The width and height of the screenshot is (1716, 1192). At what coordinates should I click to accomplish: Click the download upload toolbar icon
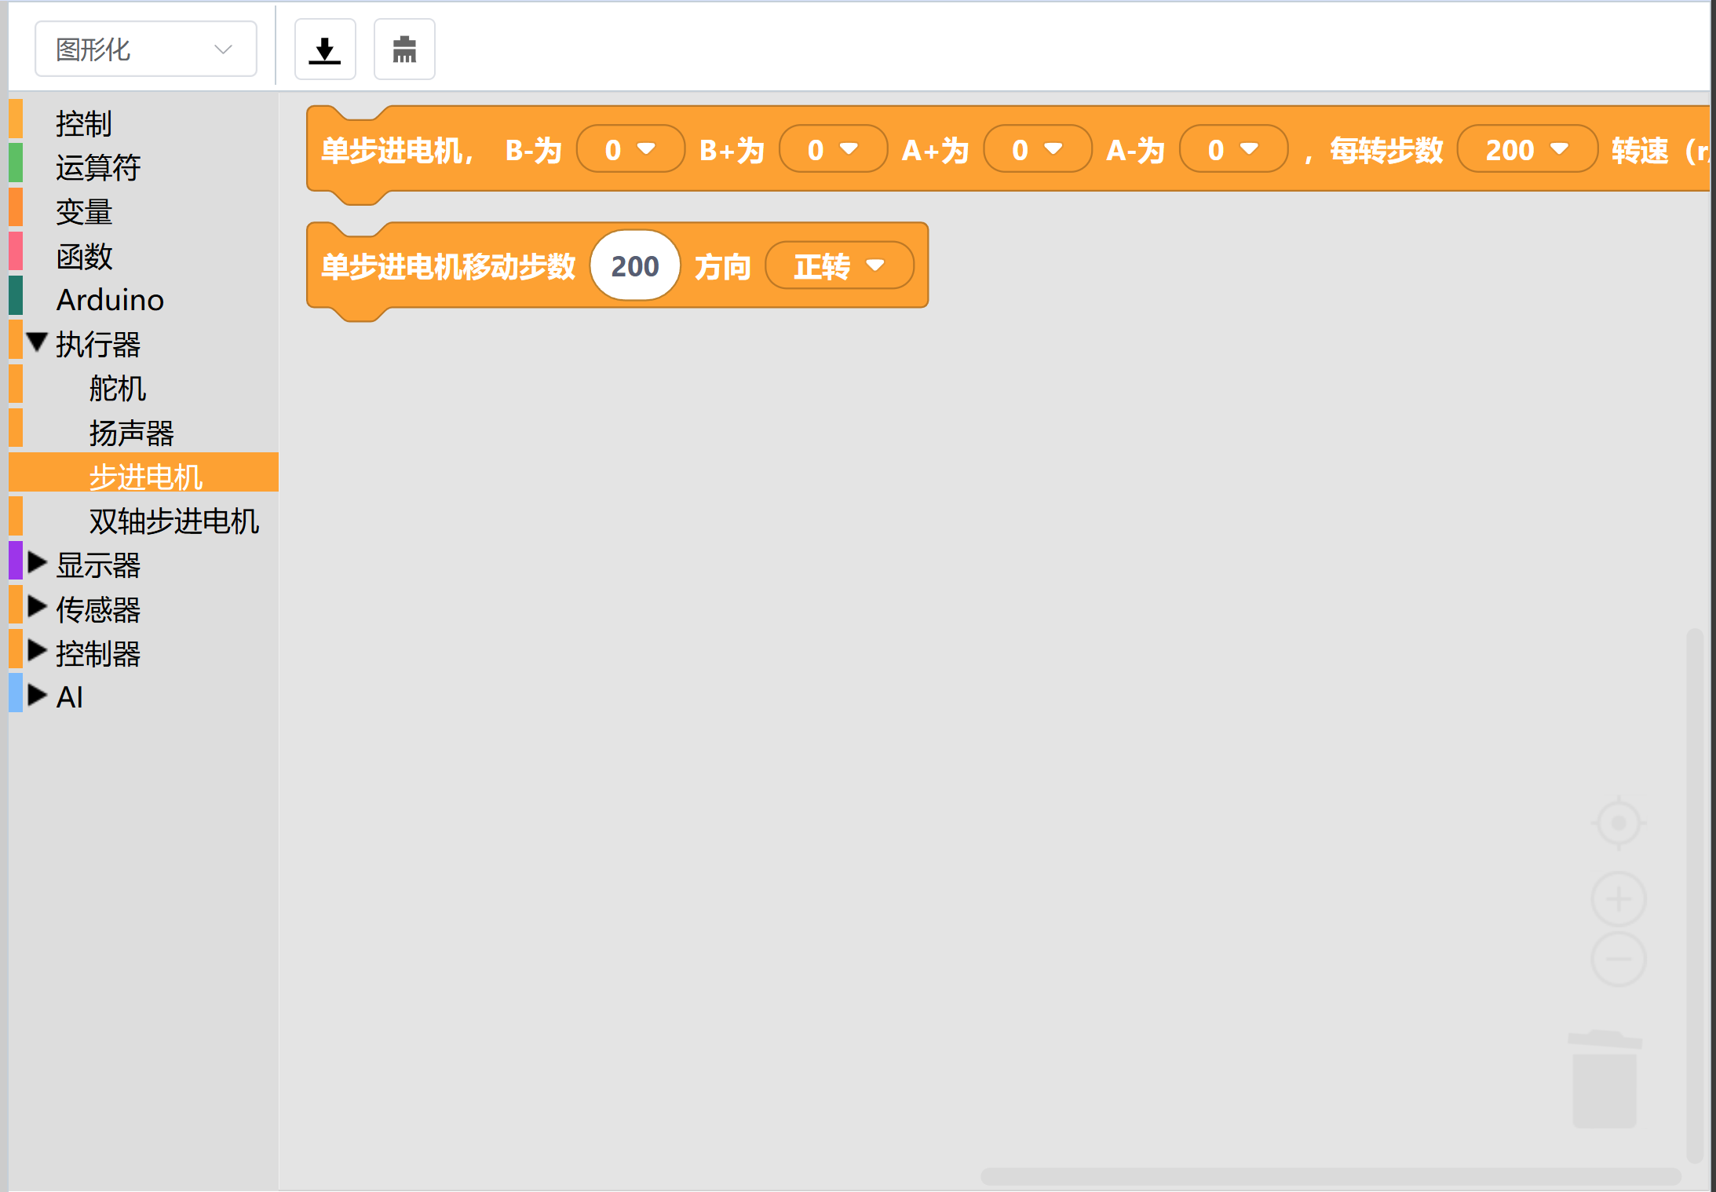point(325,49)
